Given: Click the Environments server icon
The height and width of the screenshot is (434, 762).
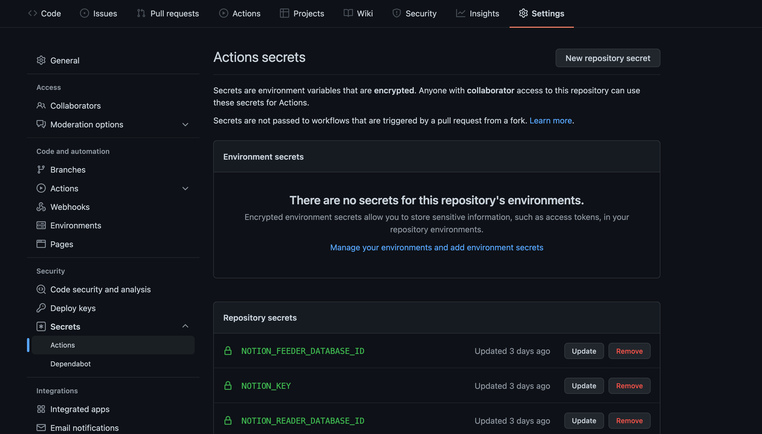Looking at the screenshot, I should point(41,225).
